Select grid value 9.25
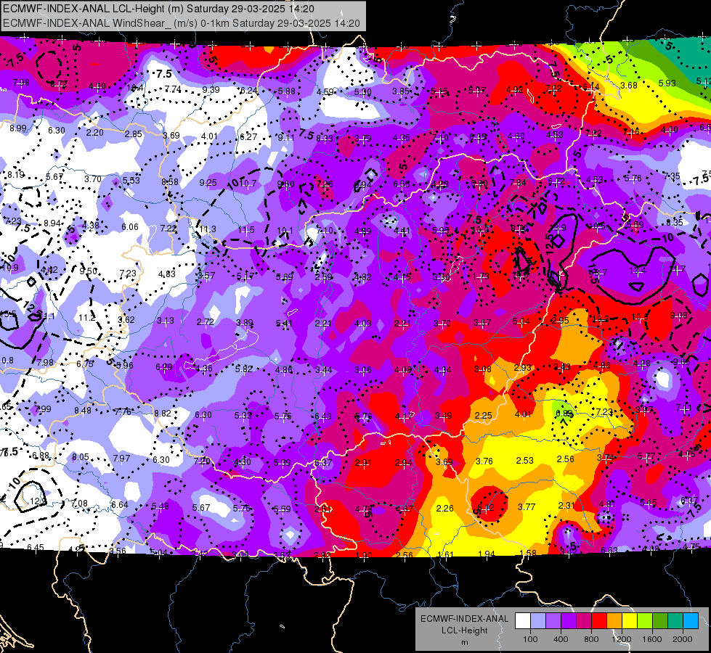The height and width of the screenshot is (653, 711). [208, 183]
